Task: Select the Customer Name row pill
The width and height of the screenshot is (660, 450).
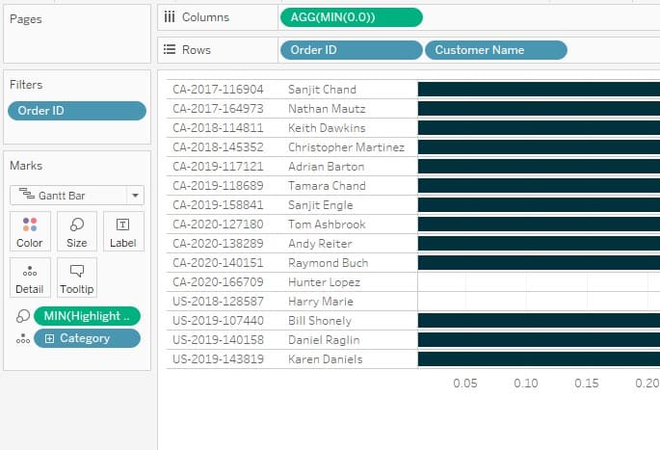Action: tap(496, 50)
